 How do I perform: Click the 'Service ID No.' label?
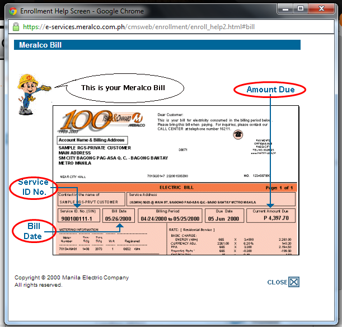click(34, 188)
